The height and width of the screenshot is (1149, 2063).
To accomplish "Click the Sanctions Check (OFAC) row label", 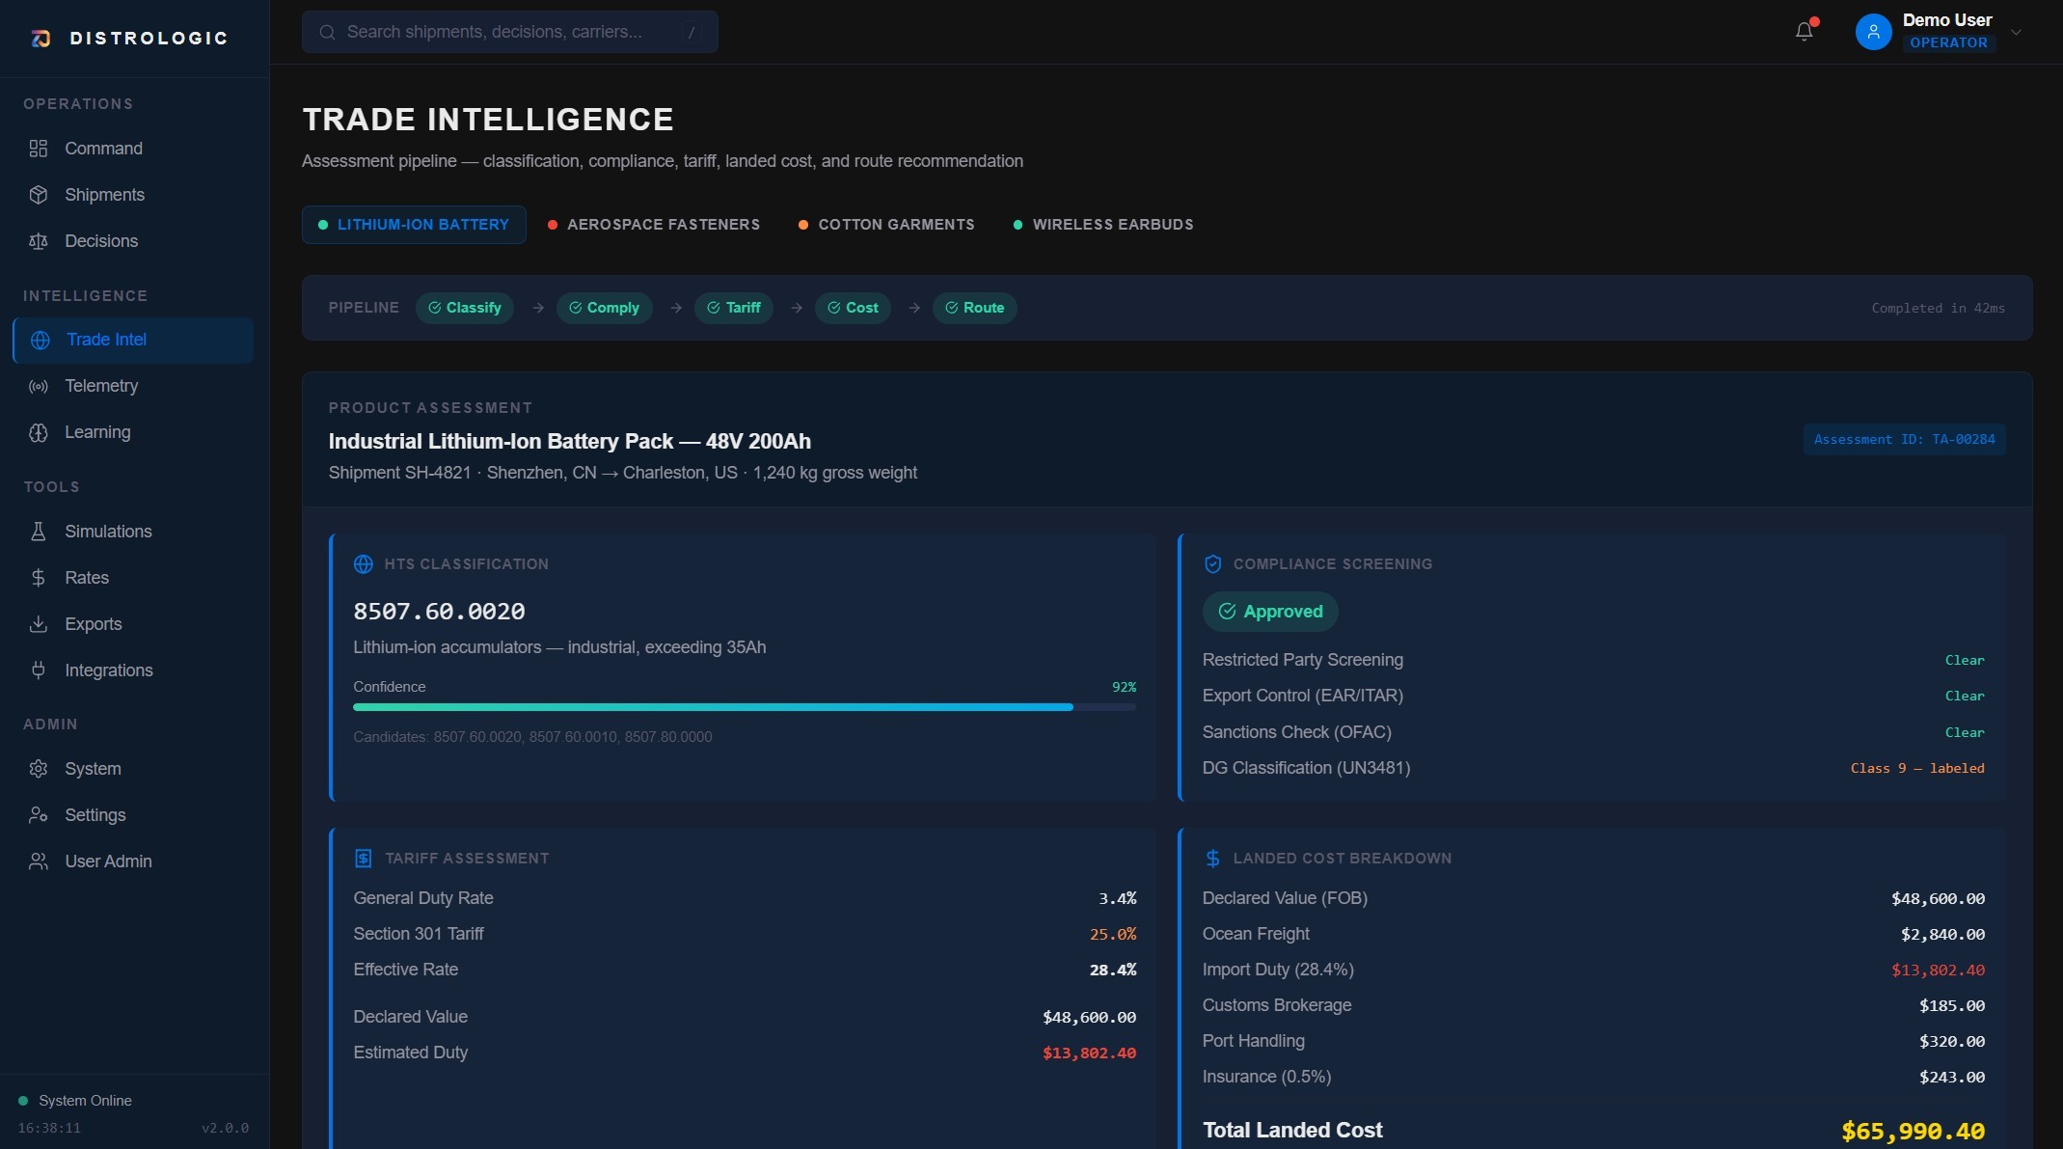I will [x=1296, y=732].
